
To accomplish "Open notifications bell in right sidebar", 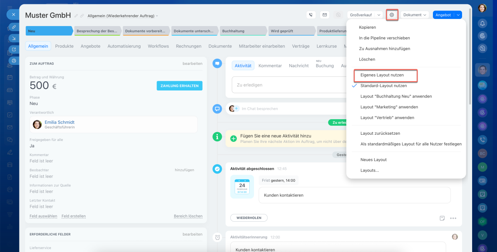I will 482,23.
